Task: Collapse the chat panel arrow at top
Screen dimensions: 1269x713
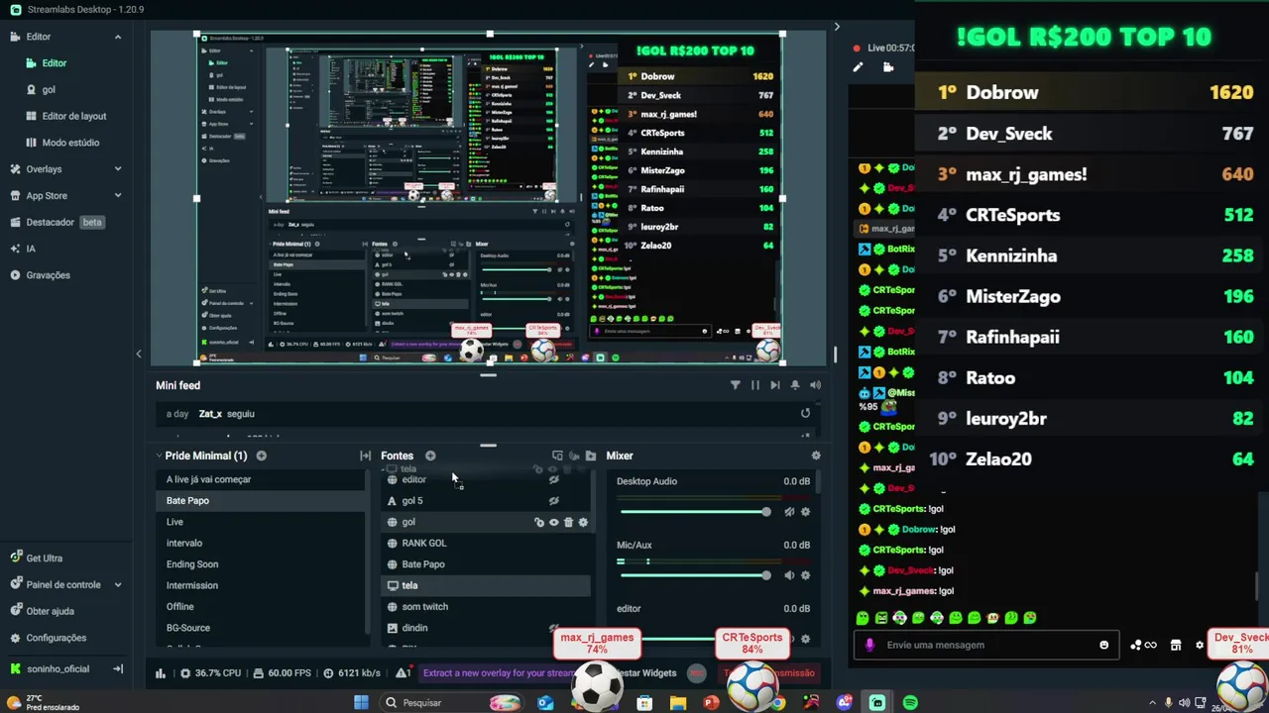Action: pos(837,27)
